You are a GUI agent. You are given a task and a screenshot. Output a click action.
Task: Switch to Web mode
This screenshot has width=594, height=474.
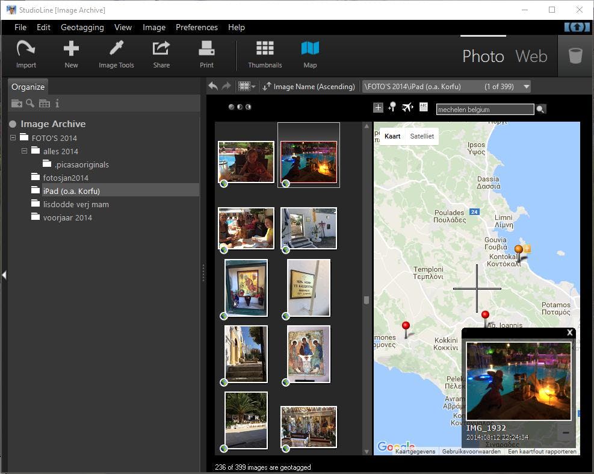pos(531,57)
